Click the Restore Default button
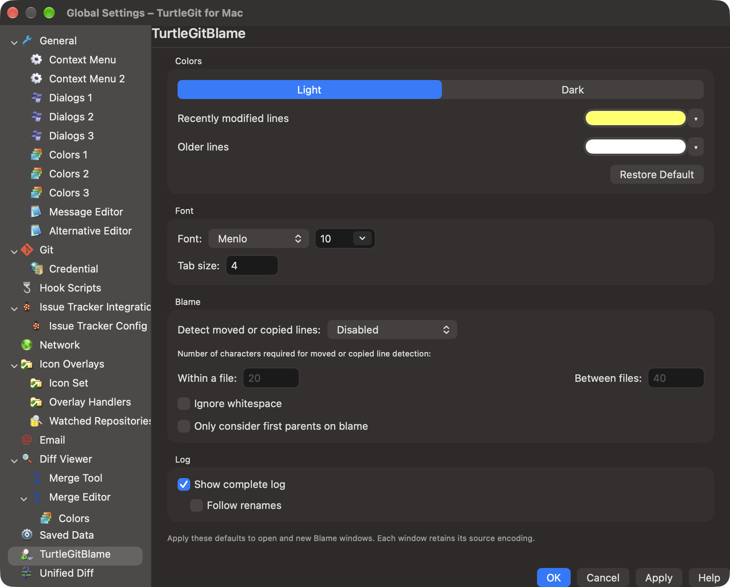This screenshot has width=730, height=587. (x=657, y=175)
